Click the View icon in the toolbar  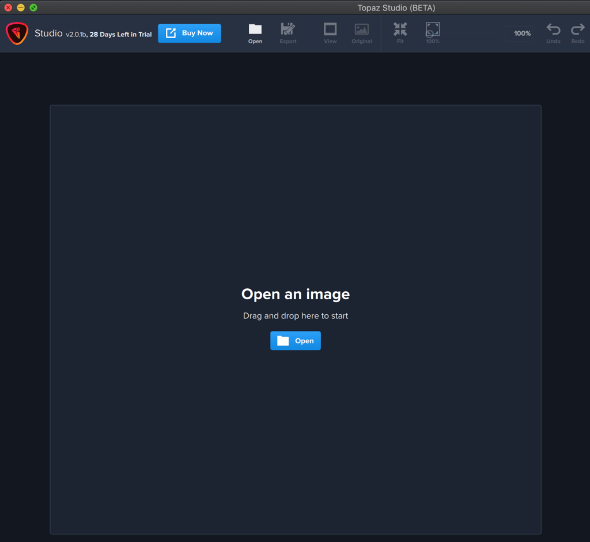[x=330, y=33]
